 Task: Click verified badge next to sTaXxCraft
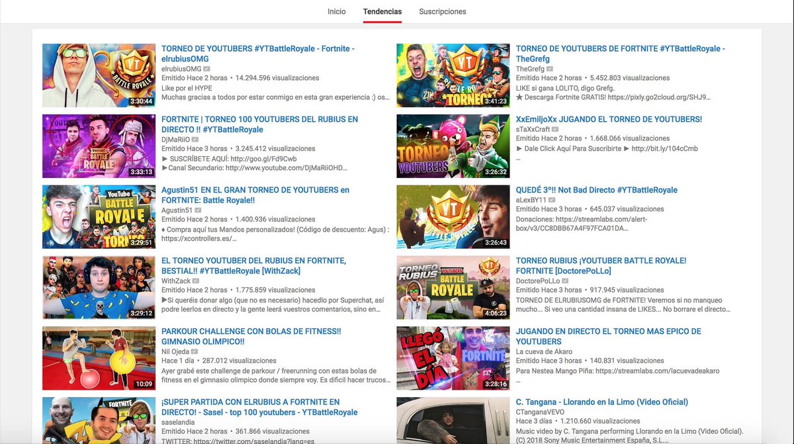pyautogui.click(x=555, y=129)
